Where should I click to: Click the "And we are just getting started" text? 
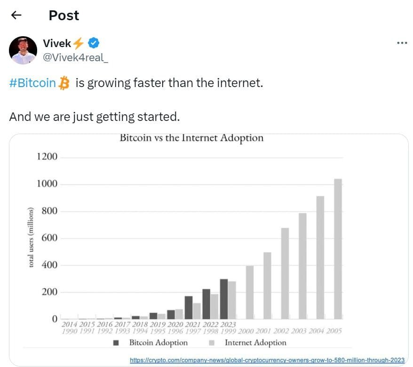94,116
